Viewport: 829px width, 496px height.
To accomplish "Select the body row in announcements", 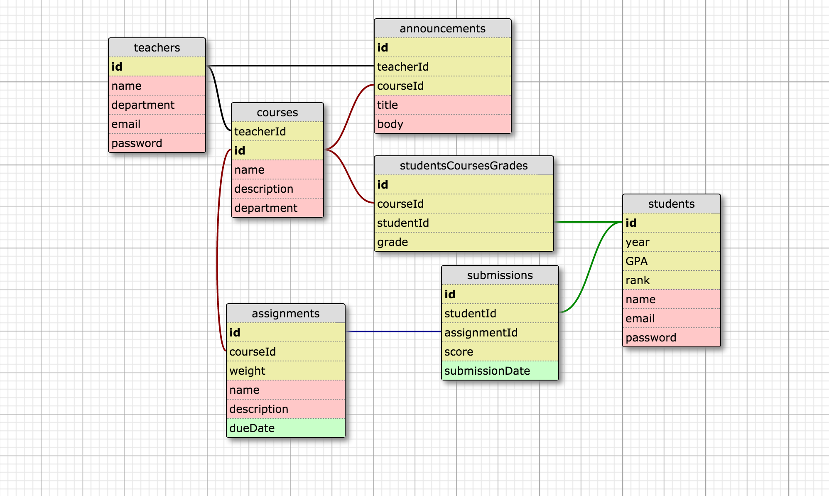I will pyautogui.click(x=442, y=124).
